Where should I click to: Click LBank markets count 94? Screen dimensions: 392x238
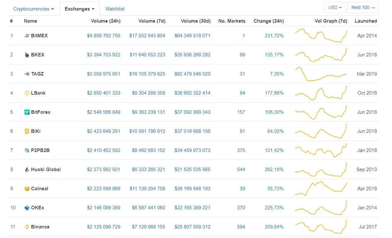pos(242,93)
